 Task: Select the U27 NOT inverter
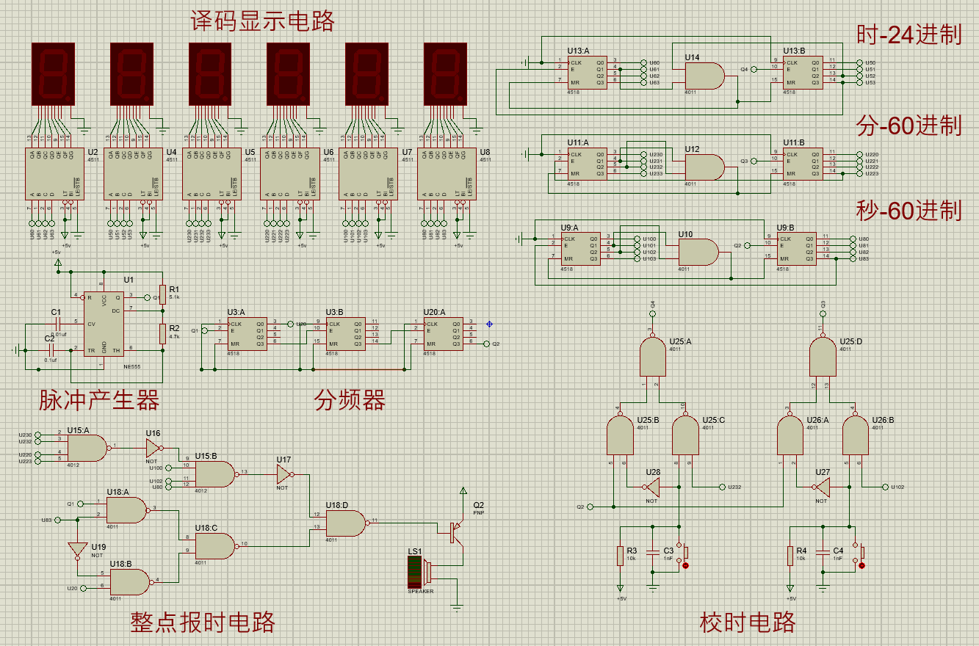tap(823, 487)
